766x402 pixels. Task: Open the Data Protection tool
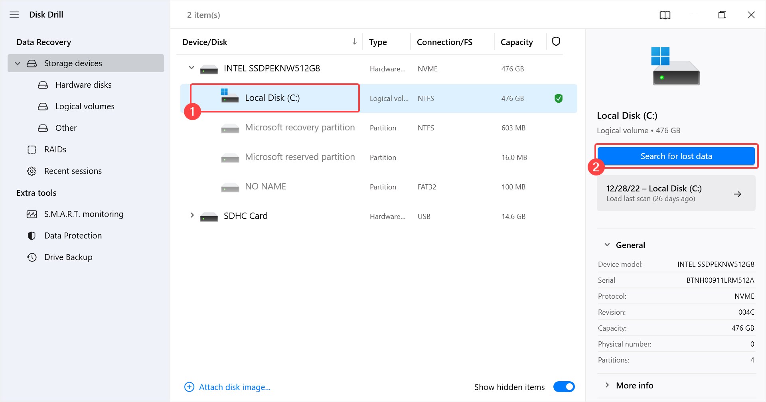(73, 236)
